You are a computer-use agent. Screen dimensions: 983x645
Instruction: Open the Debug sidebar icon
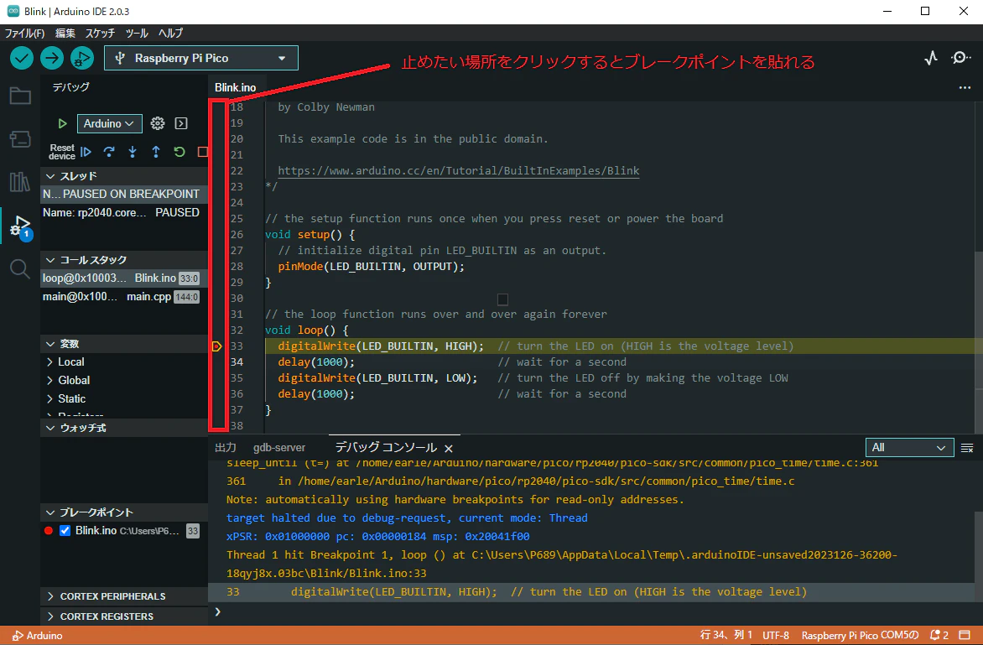(20, 227)
